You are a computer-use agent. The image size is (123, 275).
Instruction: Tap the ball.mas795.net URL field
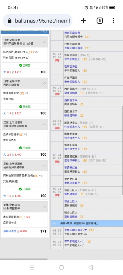pyautogui.click(x=37, y=21)
